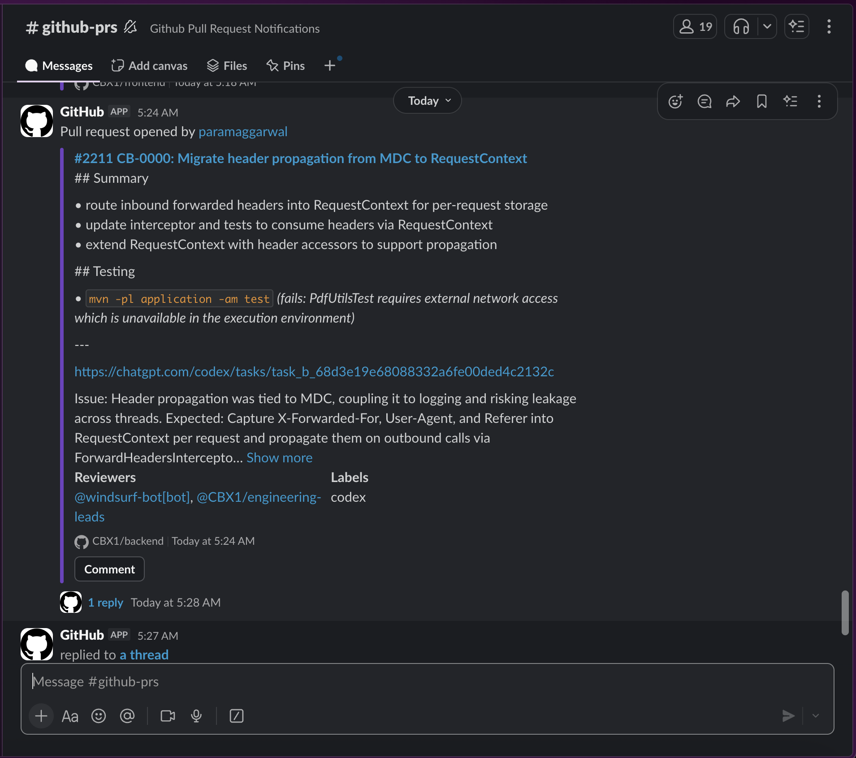Click the message list scrollbar thumb

tap(845, 613)
